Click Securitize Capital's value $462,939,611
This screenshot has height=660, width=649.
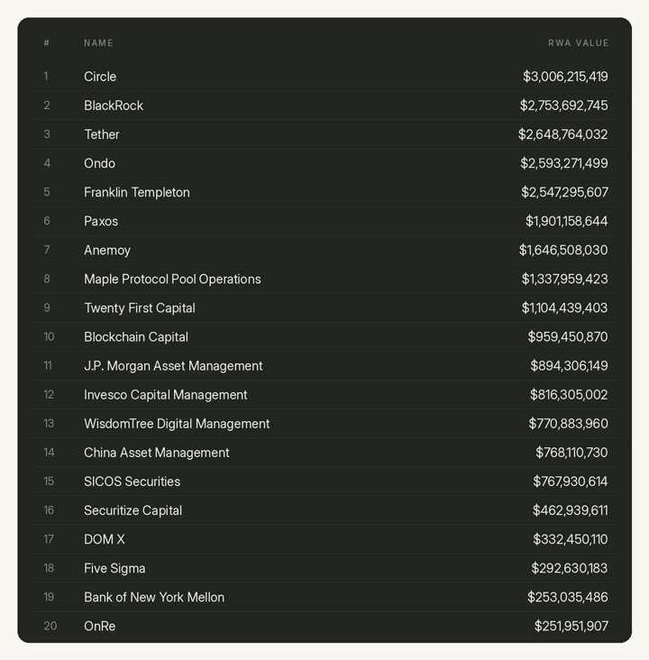pos(571,510)
